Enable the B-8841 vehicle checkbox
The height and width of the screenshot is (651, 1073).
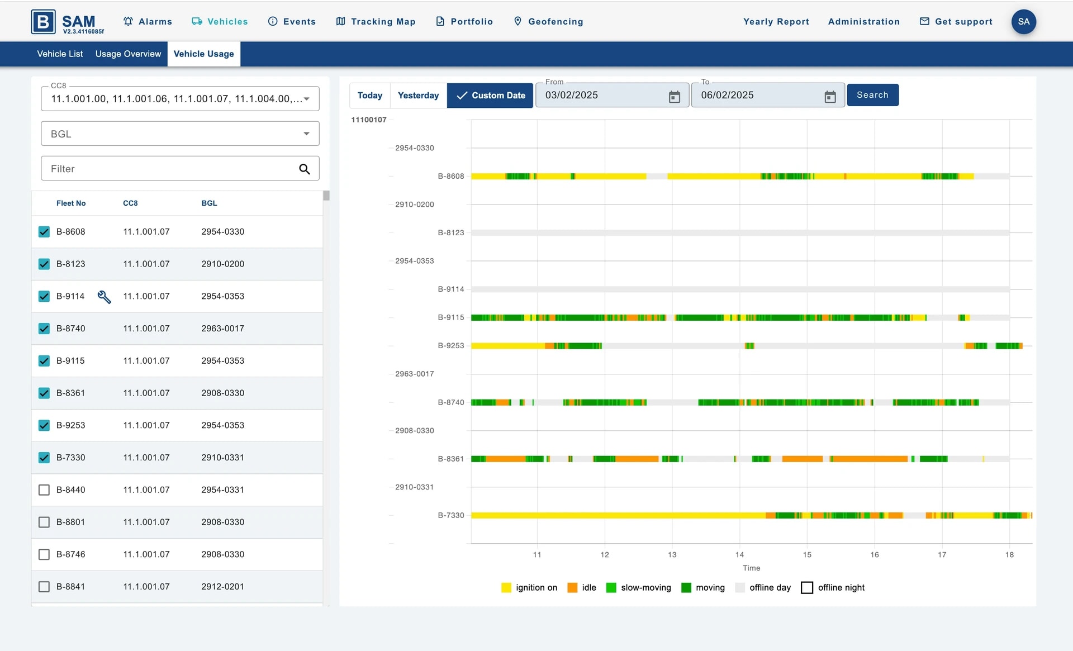coord(44,587)
